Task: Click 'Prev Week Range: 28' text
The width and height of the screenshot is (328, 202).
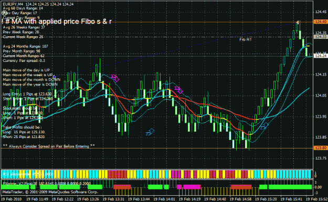Action: [21, 32]
